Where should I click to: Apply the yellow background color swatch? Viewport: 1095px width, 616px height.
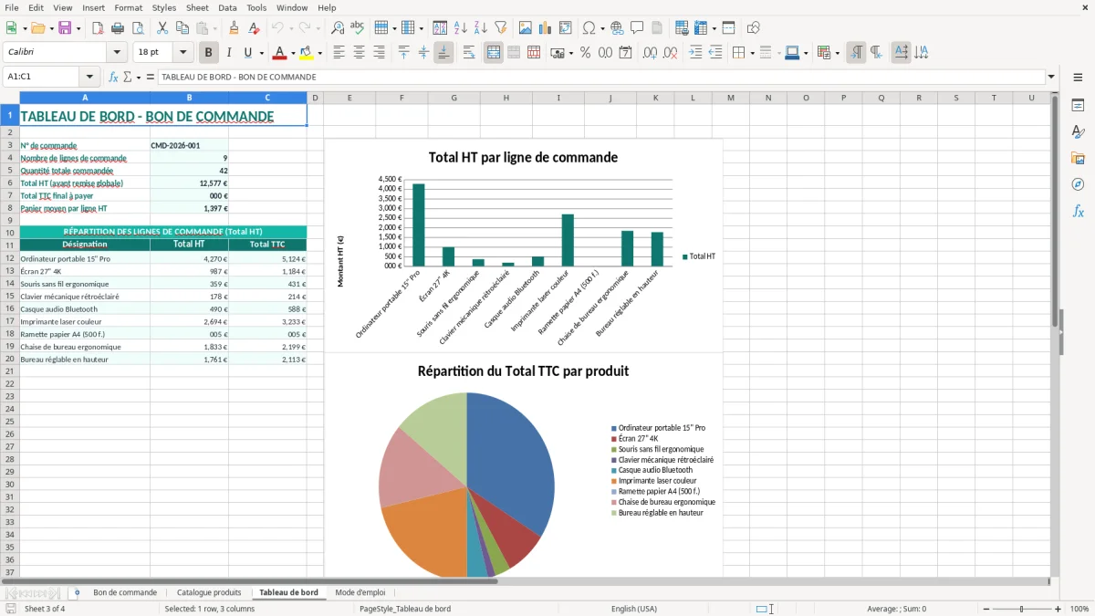pos(307,53)
